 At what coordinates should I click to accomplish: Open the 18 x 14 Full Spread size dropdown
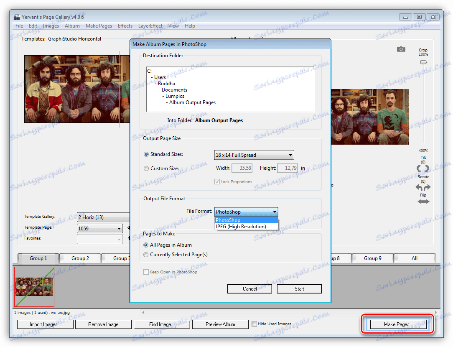[x=254, y=155]
